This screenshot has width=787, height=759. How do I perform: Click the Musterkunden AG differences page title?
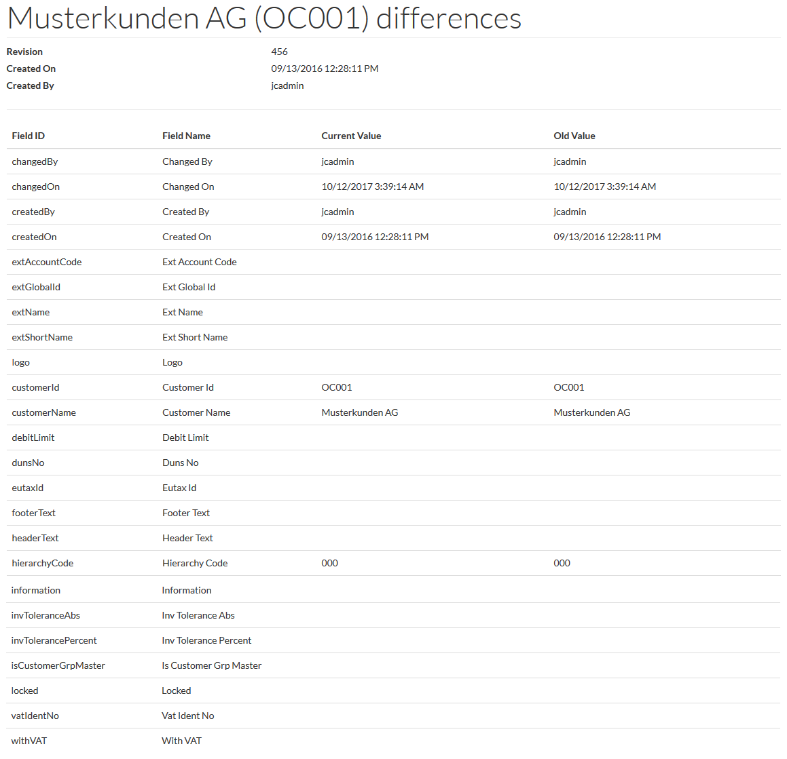tap(264, 18)
